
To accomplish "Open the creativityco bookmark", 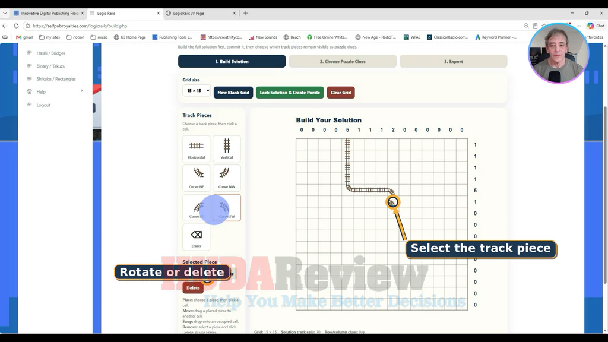I will [x=221, y=37].
